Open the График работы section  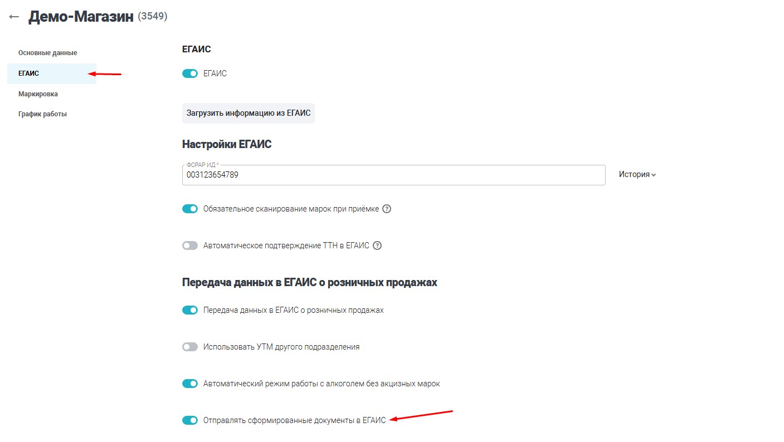43,114
